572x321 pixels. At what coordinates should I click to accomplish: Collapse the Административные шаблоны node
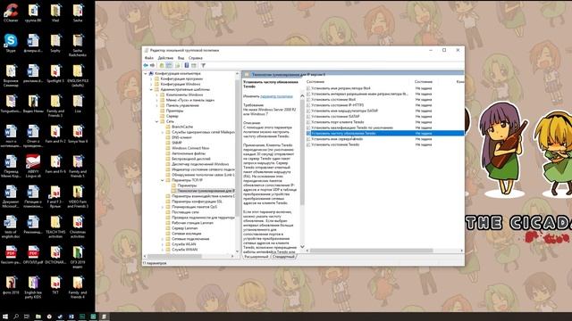[x=151, y=89]
